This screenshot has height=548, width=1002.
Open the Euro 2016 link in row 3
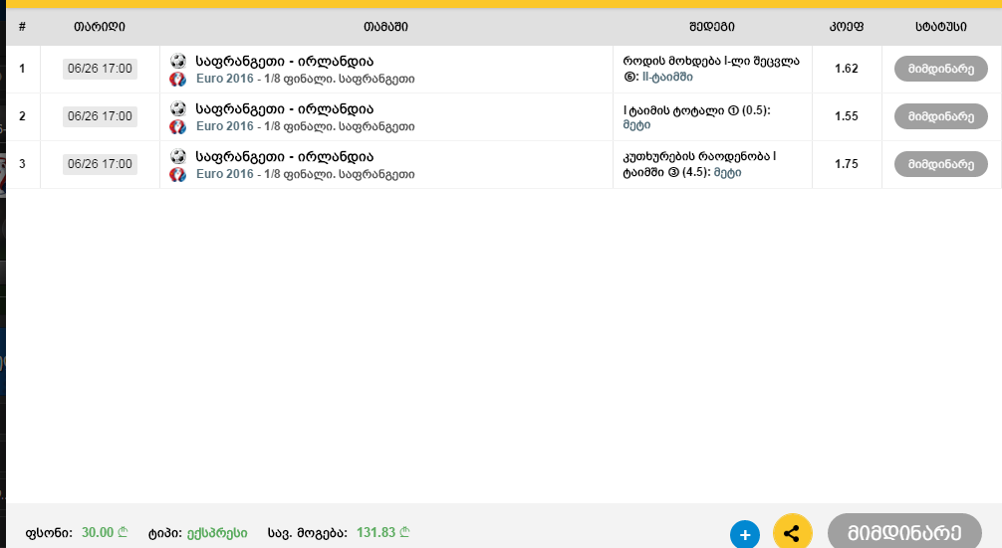(x=225, y=174)
